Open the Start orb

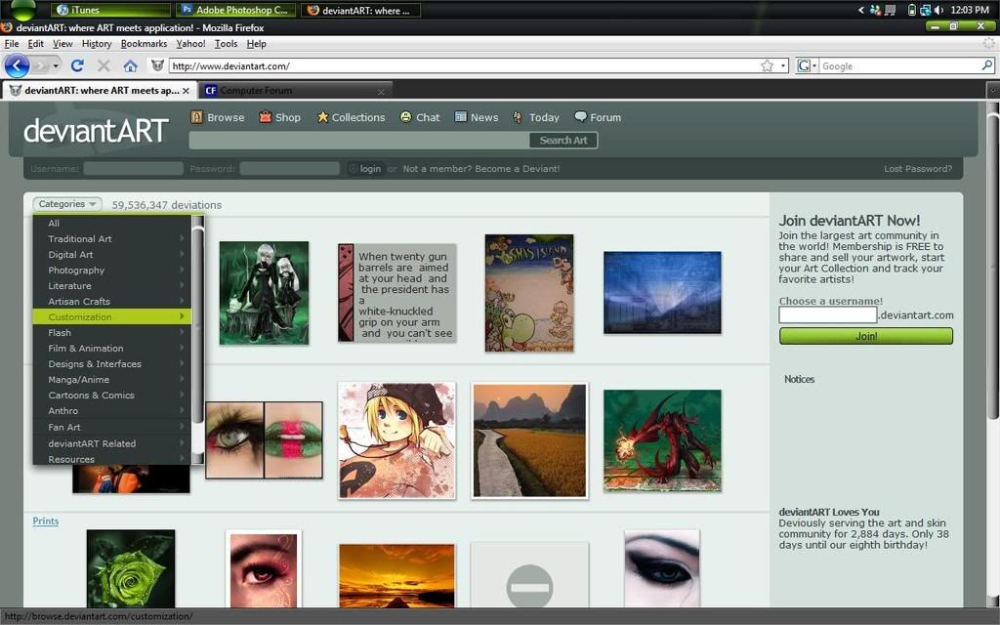(23, 9)
